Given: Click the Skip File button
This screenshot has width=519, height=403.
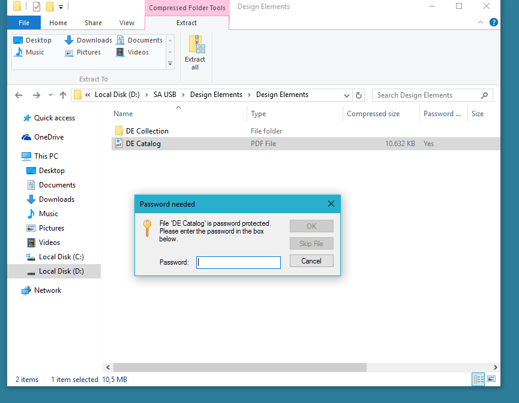Looking at the screenshot, I should pyautogui.click(x=311, y=244).
